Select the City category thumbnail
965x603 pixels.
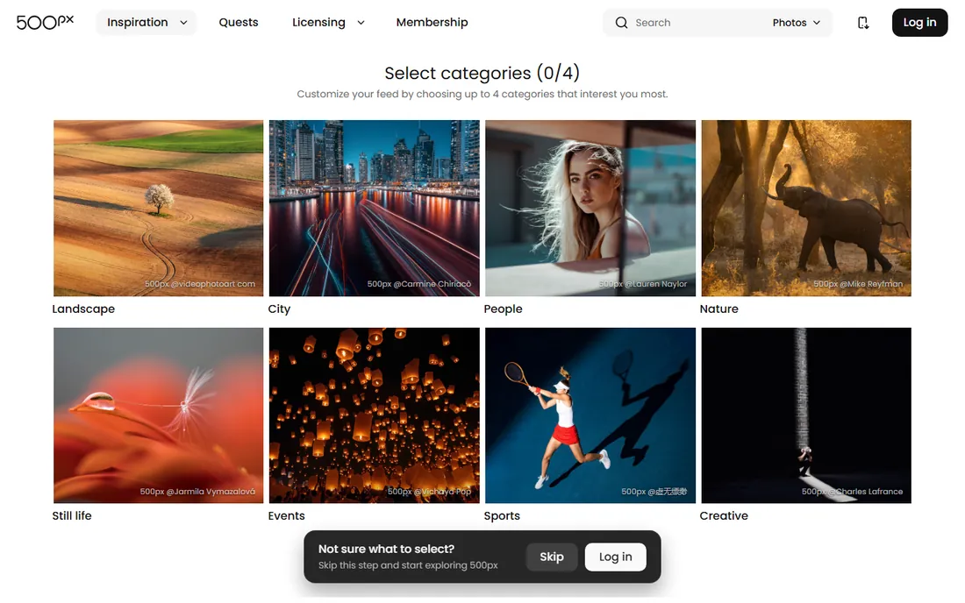pos(375,208)
